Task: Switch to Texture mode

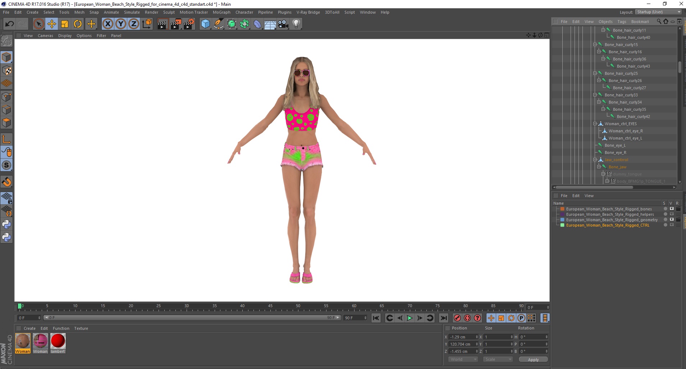Action: (6, 70)
